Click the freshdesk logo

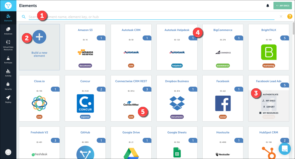point(40,154)
